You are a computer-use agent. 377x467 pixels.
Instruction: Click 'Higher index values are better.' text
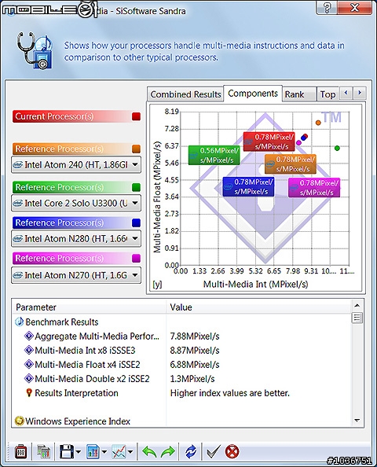coord(229,393)
